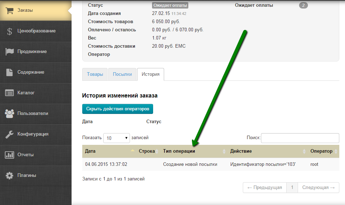Sort table by Строка column
Screen dimensions: 345x205
[148, 151]
